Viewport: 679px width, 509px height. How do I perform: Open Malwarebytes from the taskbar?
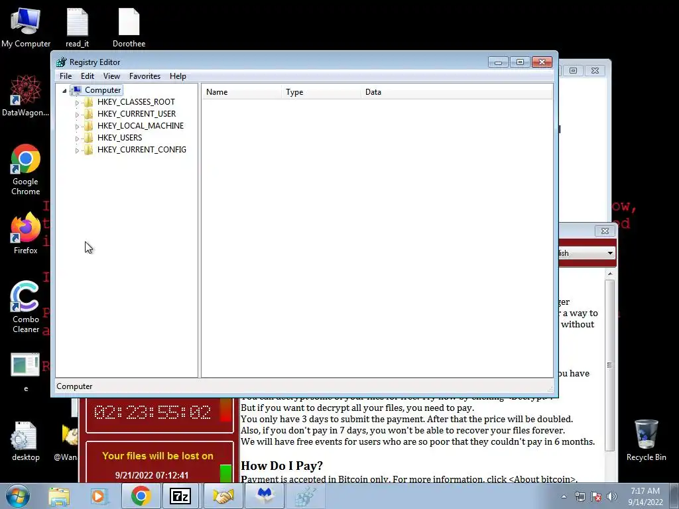265,496
